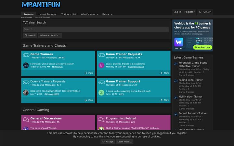The height and width of the screenshot is (146, 234).
Task: Expand More in Donors Trainers Requests card
Action: [x=89, y=100]
